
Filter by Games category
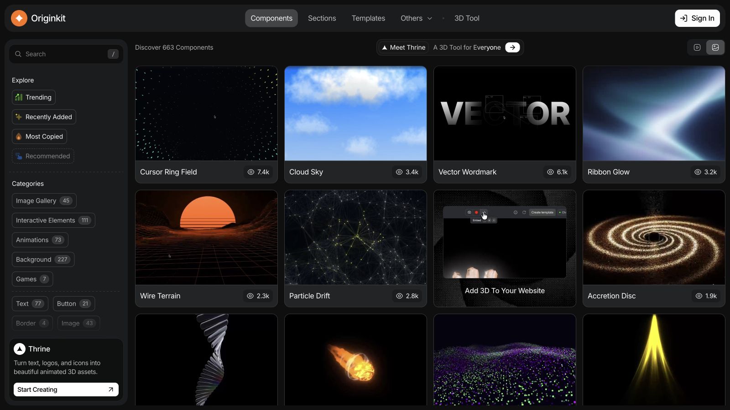(x=32, y=279)
